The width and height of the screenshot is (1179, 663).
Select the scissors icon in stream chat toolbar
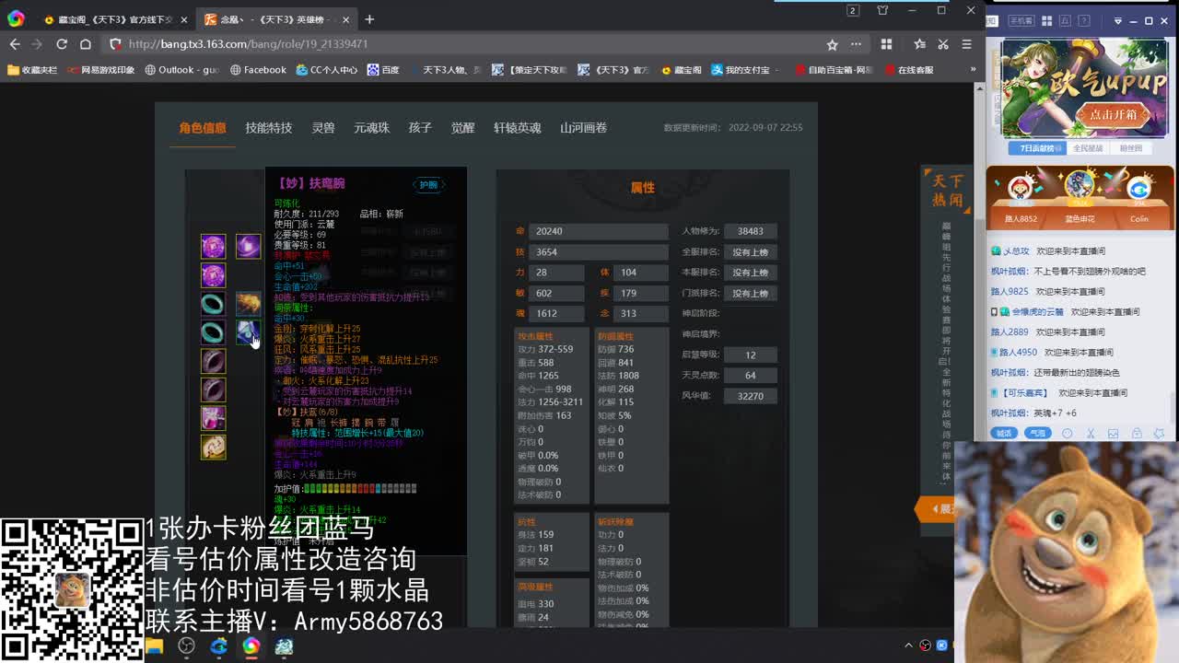[x=1091, y=433]
